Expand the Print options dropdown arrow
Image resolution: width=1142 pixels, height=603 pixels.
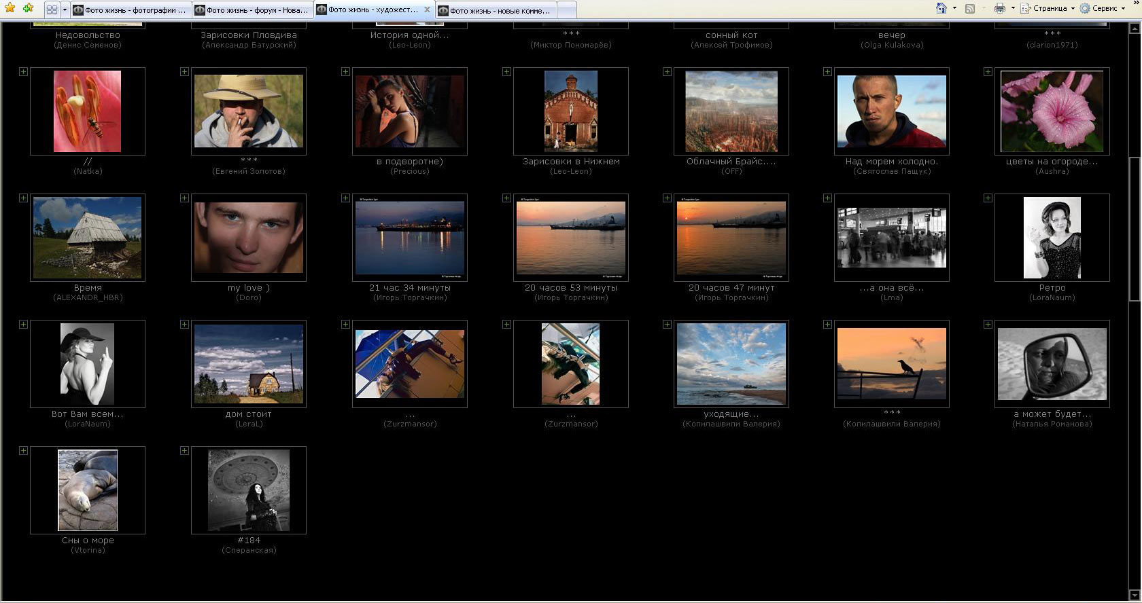click(x=1013, y=8)
